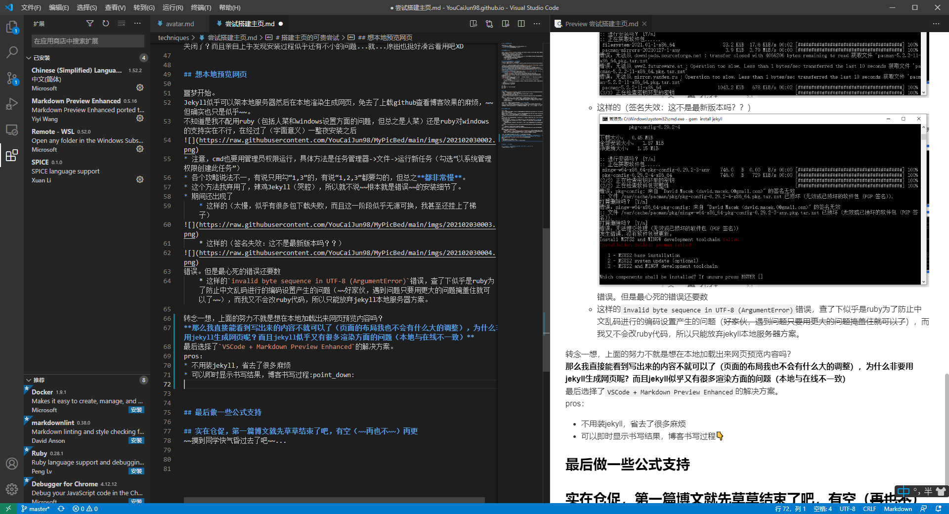Open changes compare icon in editor toolbar
This screenshot has width=949, height=514.
(489, 23)
